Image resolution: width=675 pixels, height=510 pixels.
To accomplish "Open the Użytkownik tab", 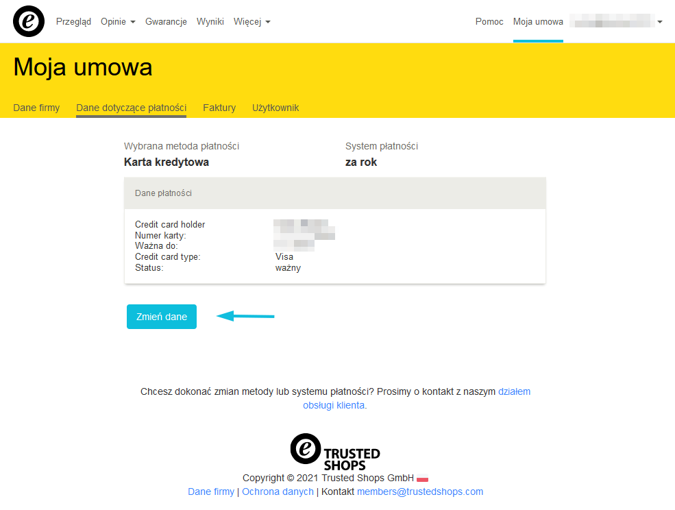I will click(275, 108).
